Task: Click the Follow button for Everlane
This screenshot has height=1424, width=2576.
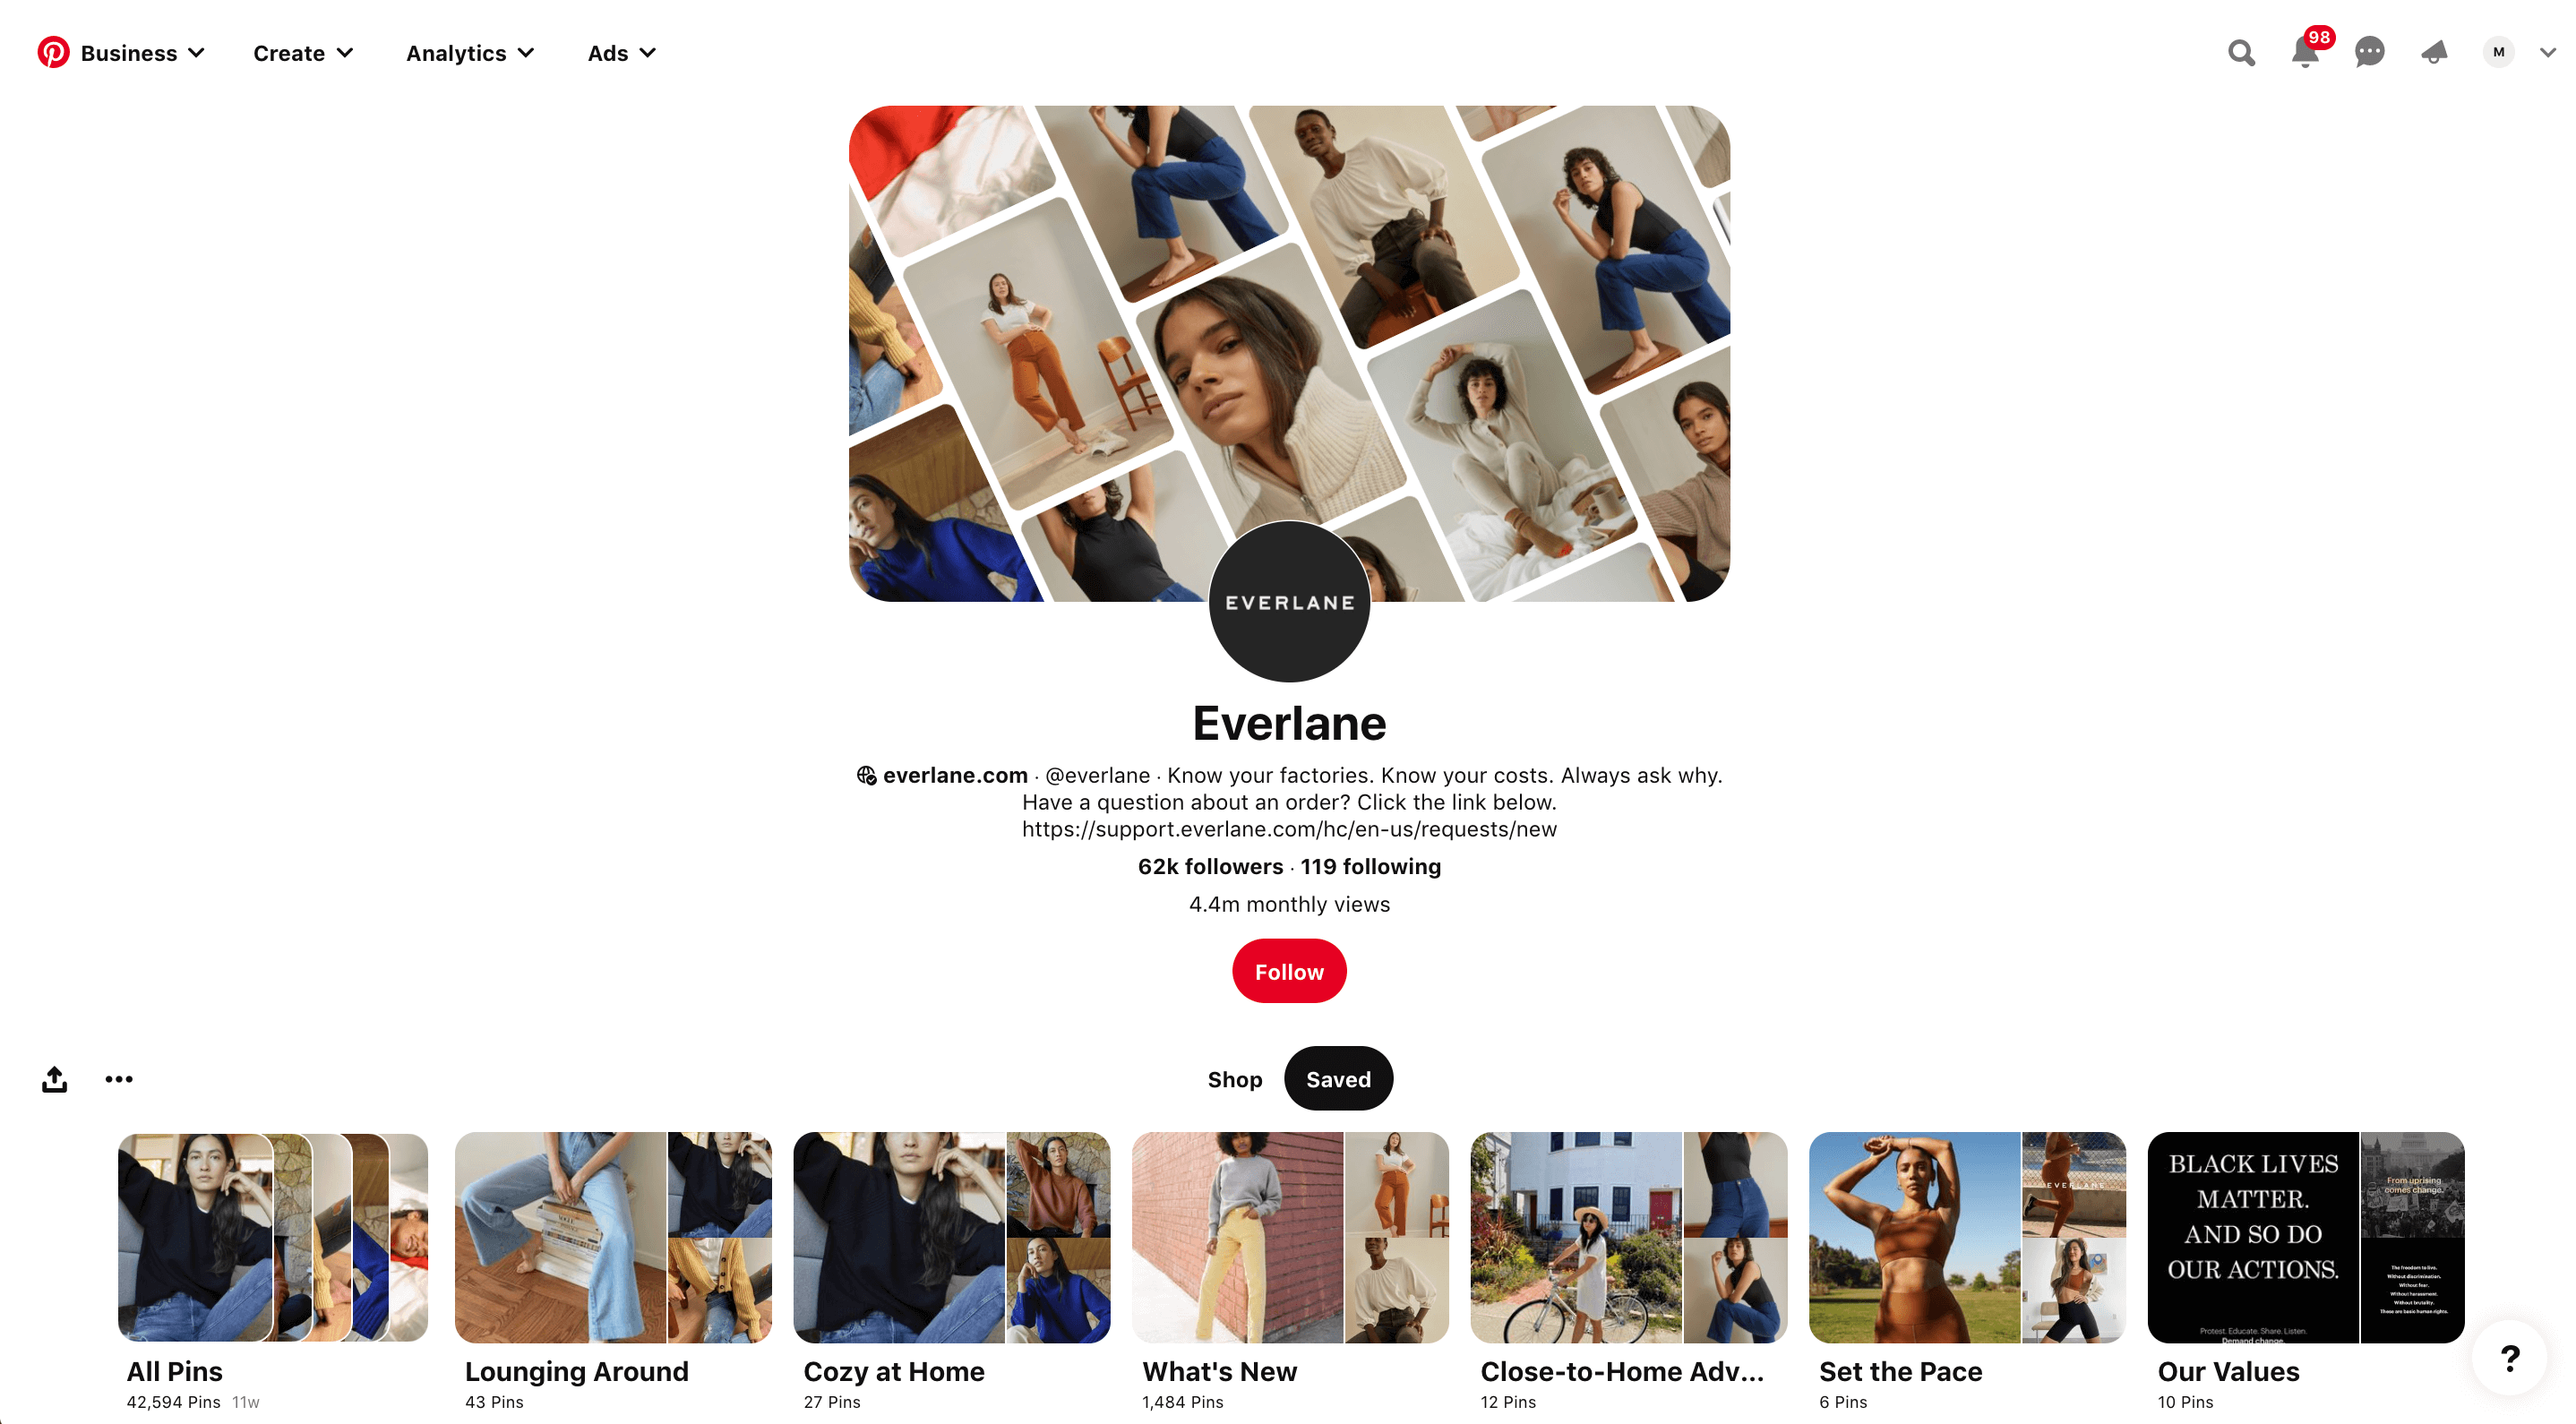Action: (x=1289, y=972)
